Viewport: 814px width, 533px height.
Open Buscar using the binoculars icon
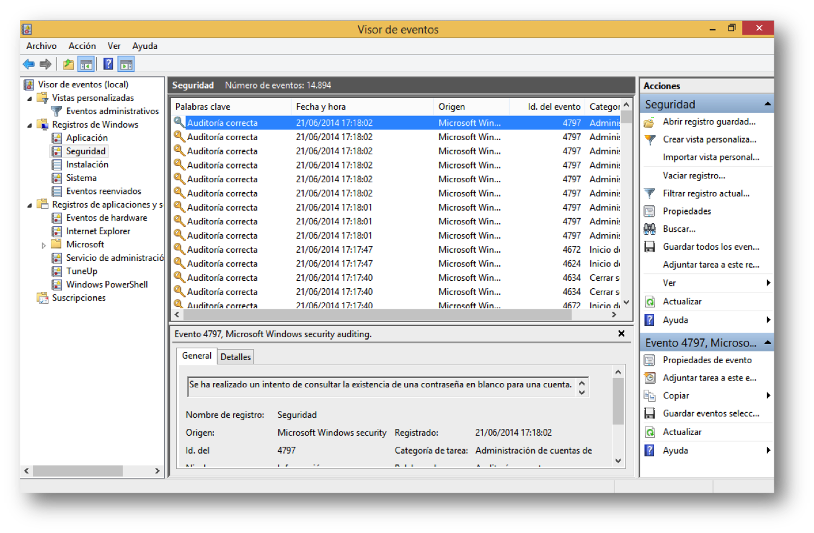click(648, 229)
